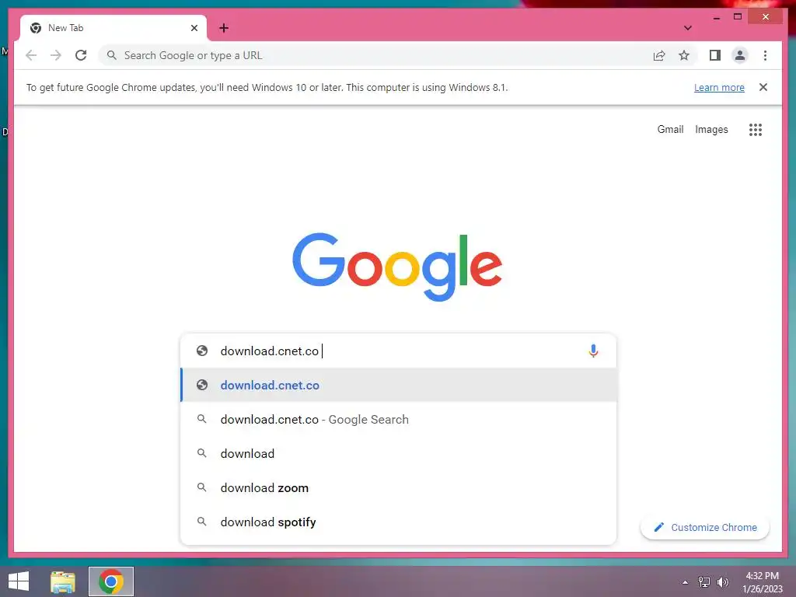
Task: Show hidden system tray icons
Action: click(686, 582)
